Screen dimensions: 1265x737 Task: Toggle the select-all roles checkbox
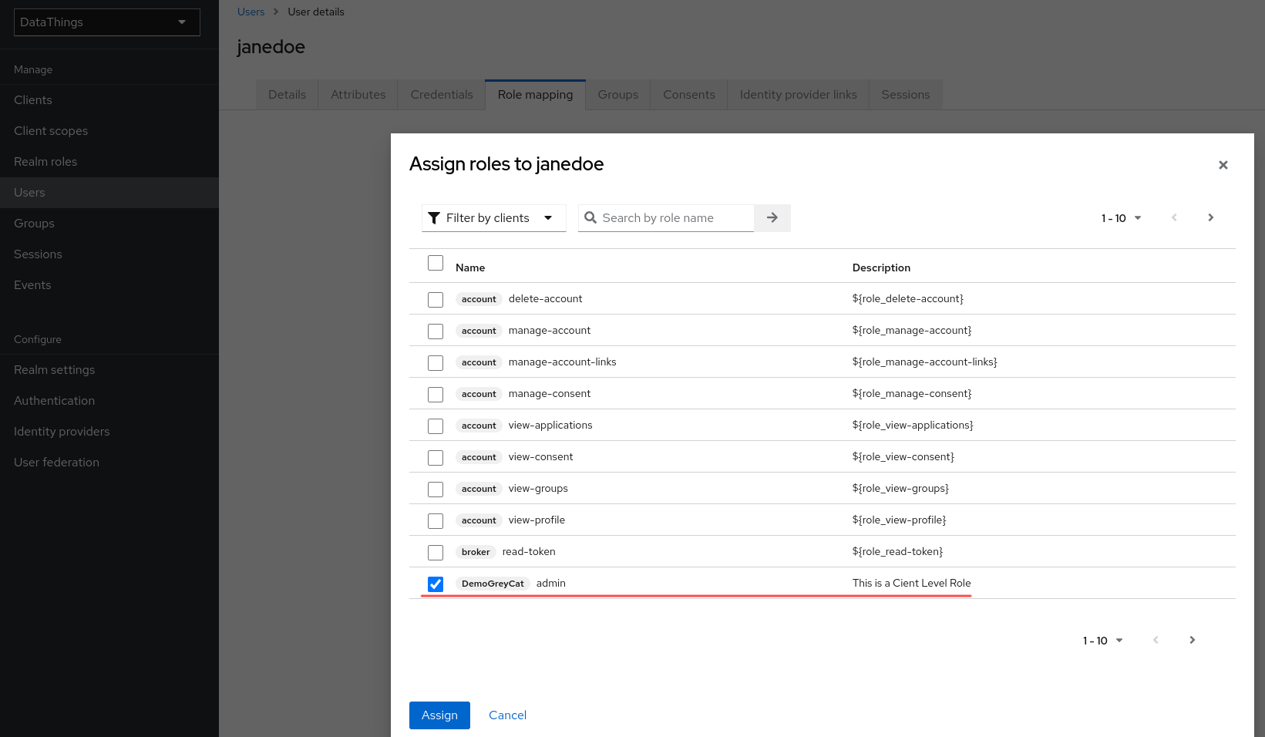tap(436, 263)
